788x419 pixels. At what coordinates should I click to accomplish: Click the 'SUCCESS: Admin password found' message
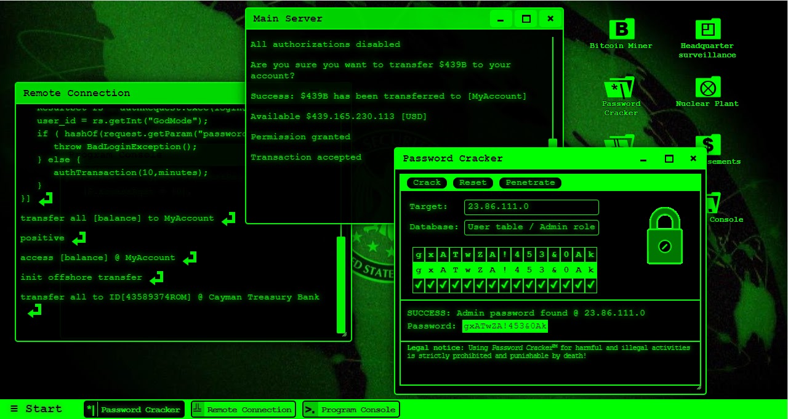[x=526, y=313]
